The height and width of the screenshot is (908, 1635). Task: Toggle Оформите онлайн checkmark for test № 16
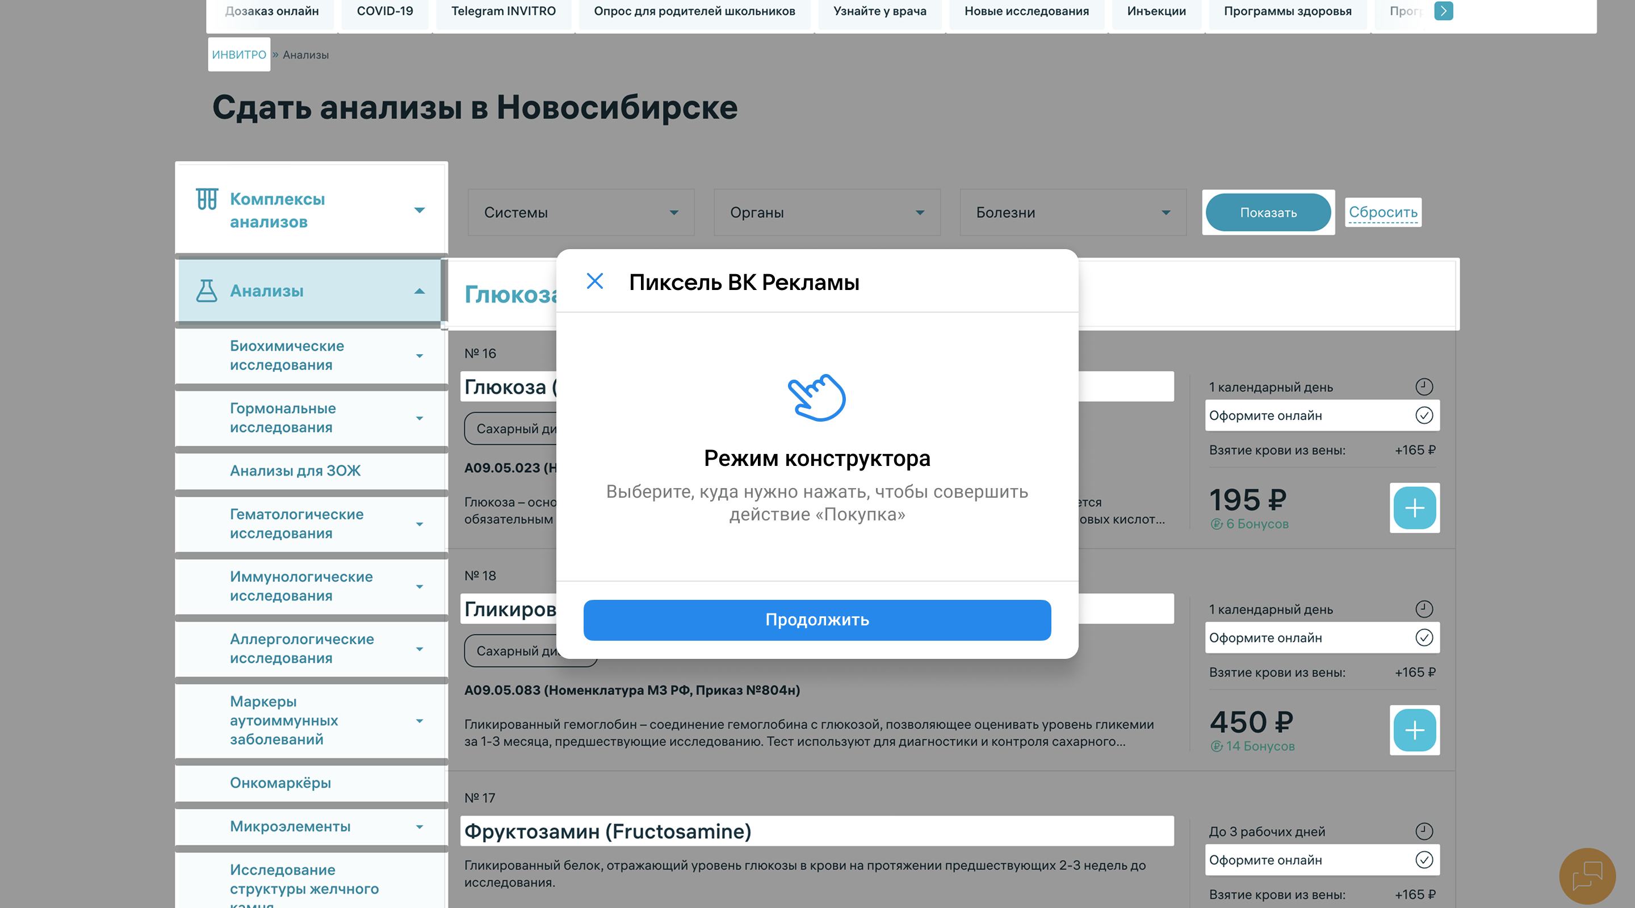[x=1424, y=415]
